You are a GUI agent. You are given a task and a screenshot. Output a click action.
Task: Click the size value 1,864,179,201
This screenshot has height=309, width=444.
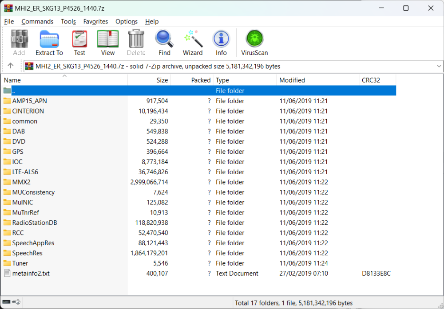149,253
